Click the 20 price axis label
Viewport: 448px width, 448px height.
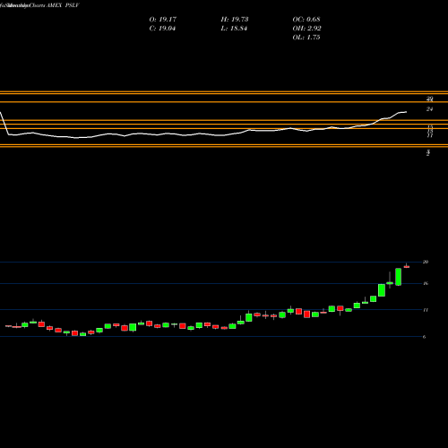[426, 262]
